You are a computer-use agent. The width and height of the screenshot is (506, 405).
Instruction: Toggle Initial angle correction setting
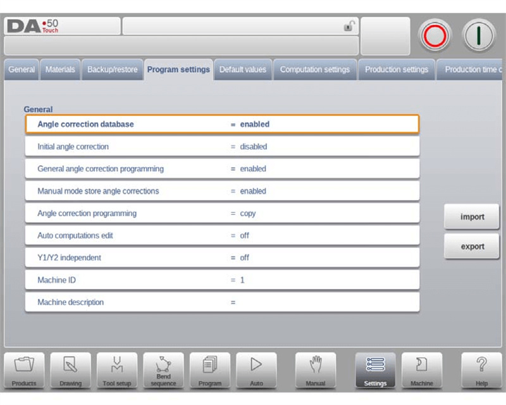click(x=223, y=147)
